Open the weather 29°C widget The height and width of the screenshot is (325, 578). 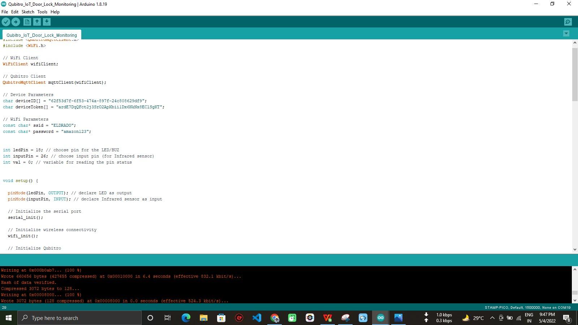click(x=473, y=318)
